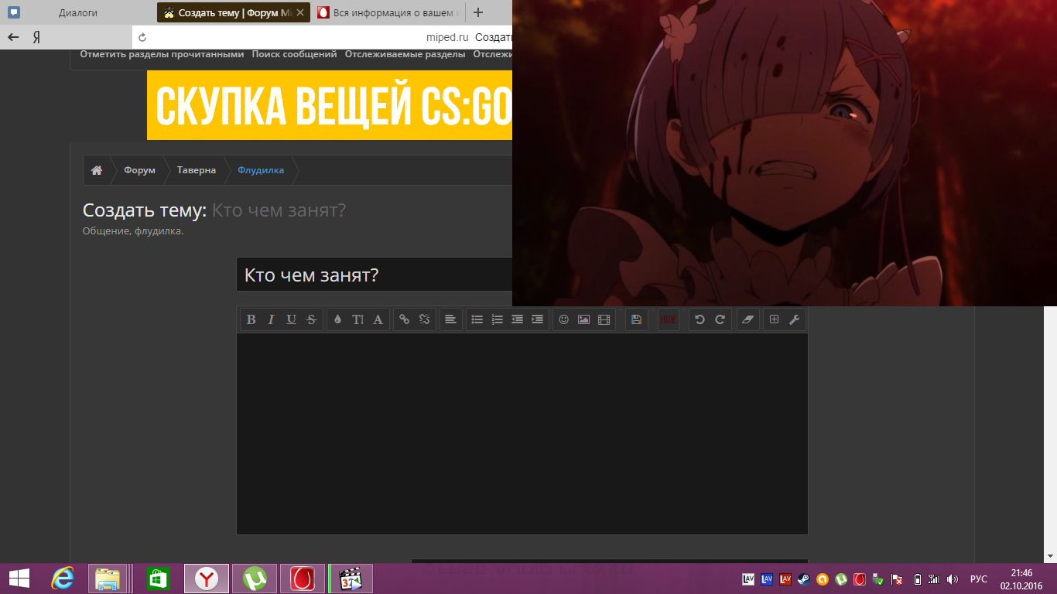
Task: Open the text color droplet picker
Action: tap(337, 319)
